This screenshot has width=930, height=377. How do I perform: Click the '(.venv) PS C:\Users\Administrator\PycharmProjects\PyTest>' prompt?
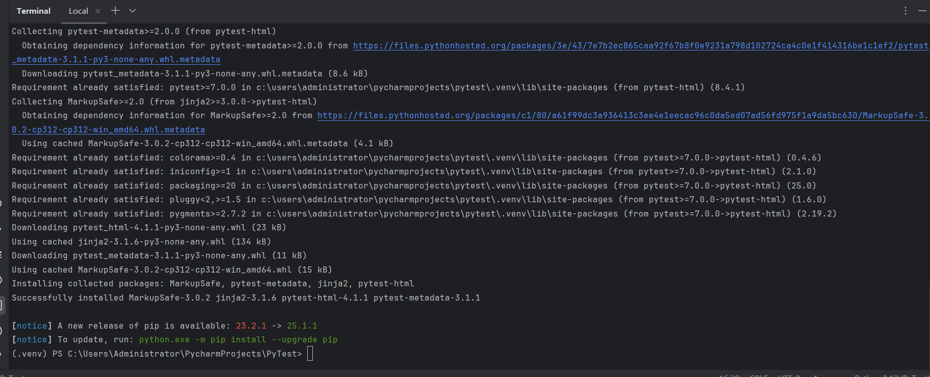click(156, 354)
